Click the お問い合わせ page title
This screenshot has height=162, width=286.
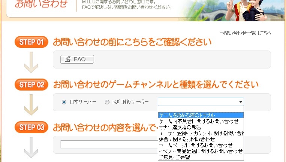(41, 4)
